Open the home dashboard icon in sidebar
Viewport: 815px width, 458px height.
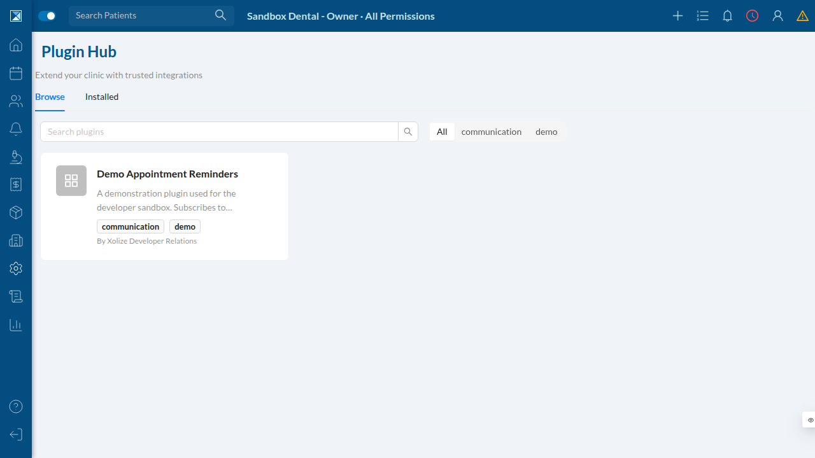coord(16,45)
